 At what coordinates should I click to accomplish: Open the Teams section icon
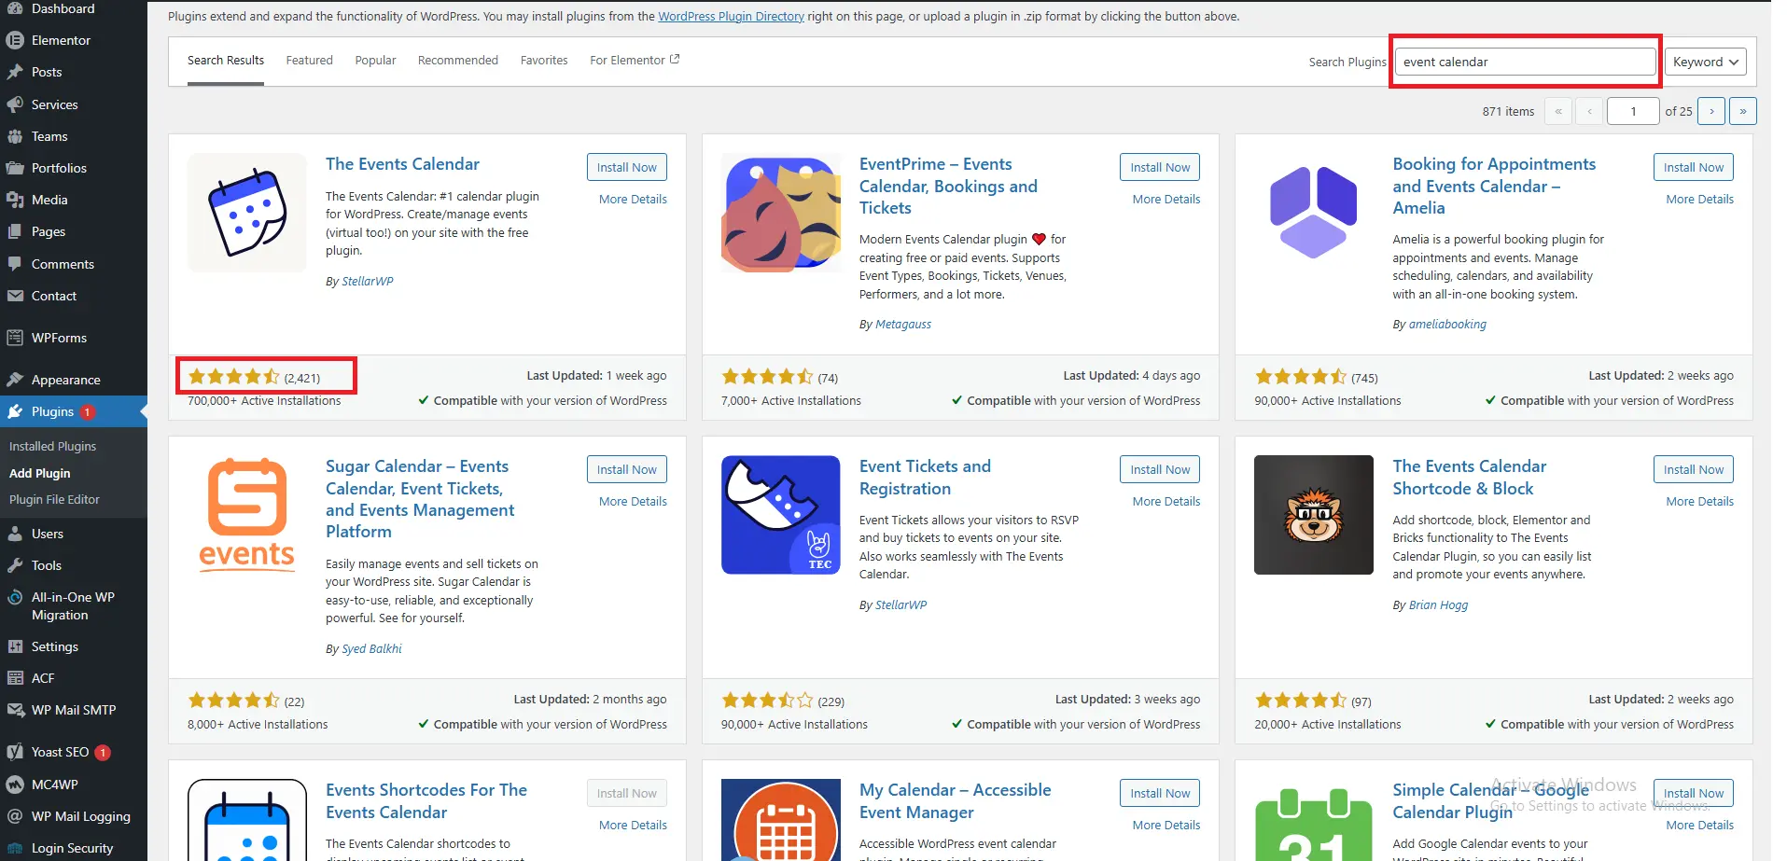click(15, 136)
